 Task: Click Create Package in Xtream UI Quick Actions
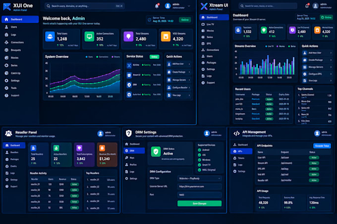coord(317,60)
